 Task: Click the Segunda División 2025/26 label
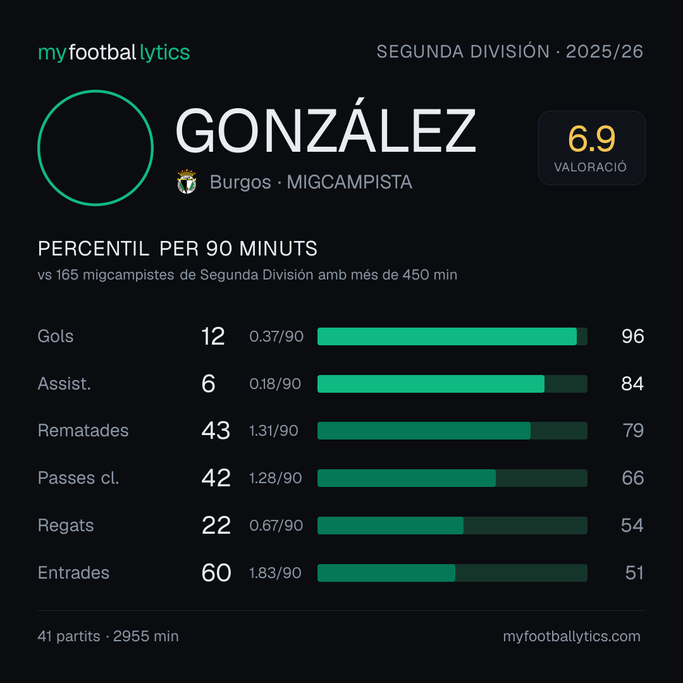[x=510, y=51]
